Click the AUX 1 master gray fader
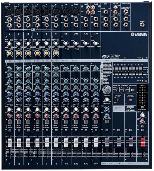Screen dimensions: 154x171 coord(119,142)
